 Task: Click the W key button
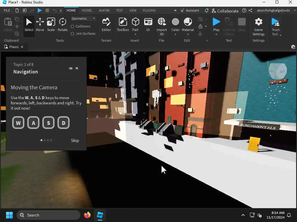[18, 123]
